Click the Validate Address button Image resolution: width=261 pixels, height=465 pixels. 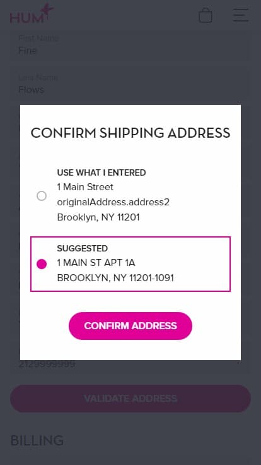coord(130,398)
